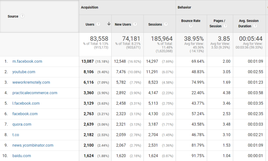Select overall session duration 00:05:44
The width and height of the screenshot is (268, 161).
(251, 39)
